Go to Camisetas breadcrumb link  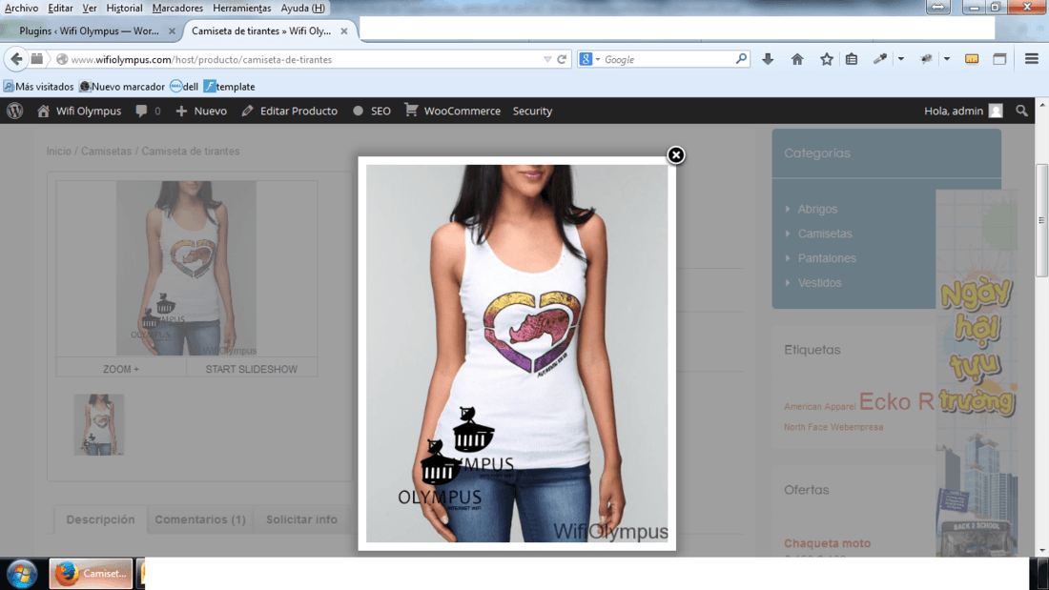click(107, 152)
